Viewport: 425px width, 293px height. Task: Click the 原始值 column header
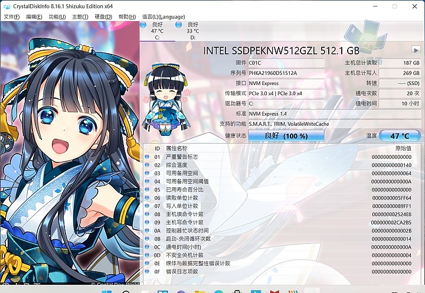tap(403, 148)
